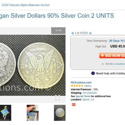The image size is (125, 125).
Task: Open the Enter a maximum bid link
Action: click(116, 64)
